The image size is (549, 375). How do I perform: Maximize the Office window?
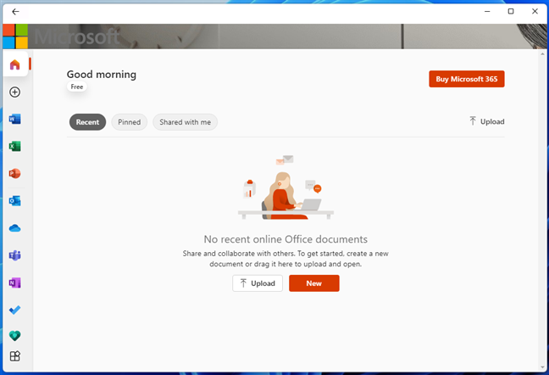(511, 12)
